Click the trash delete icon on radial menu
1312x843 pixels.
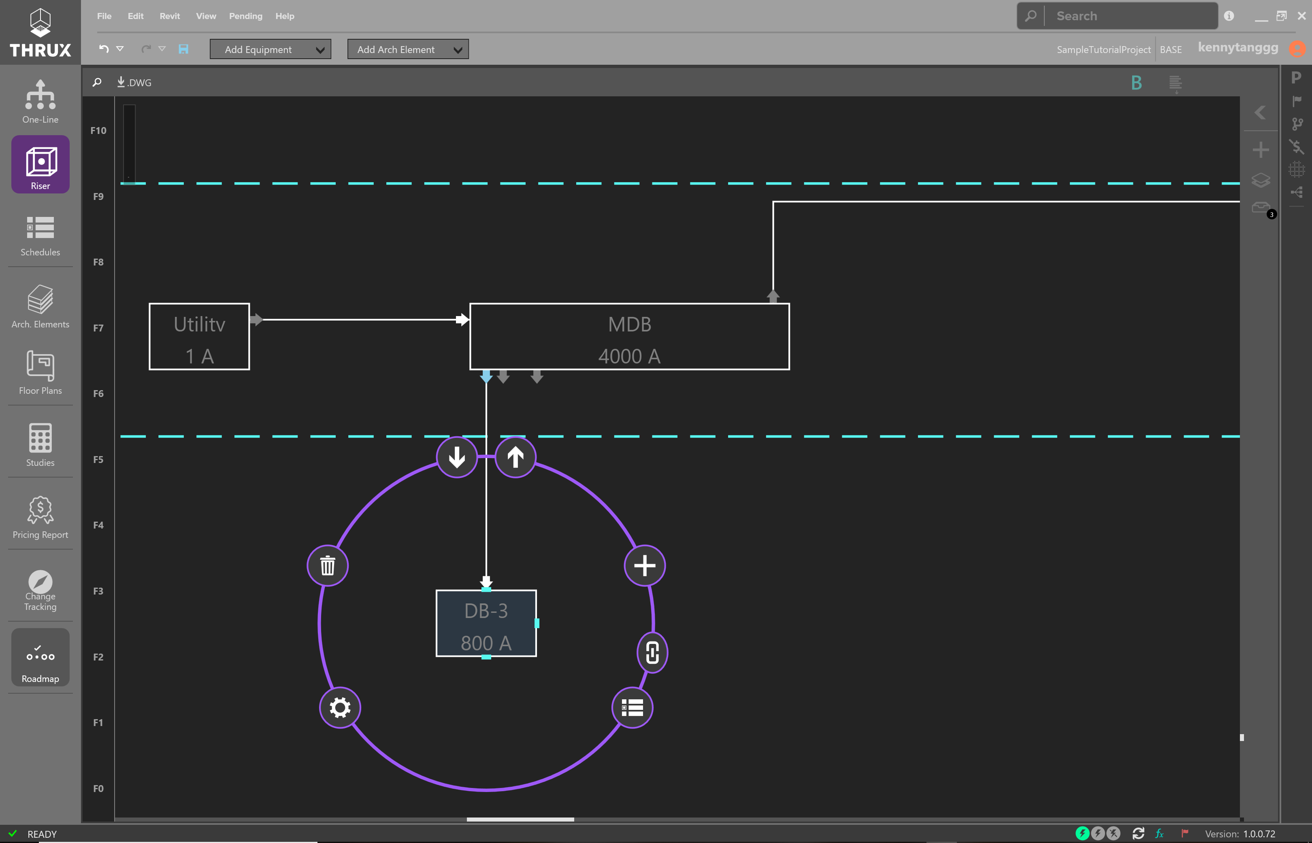coord(328,565)
